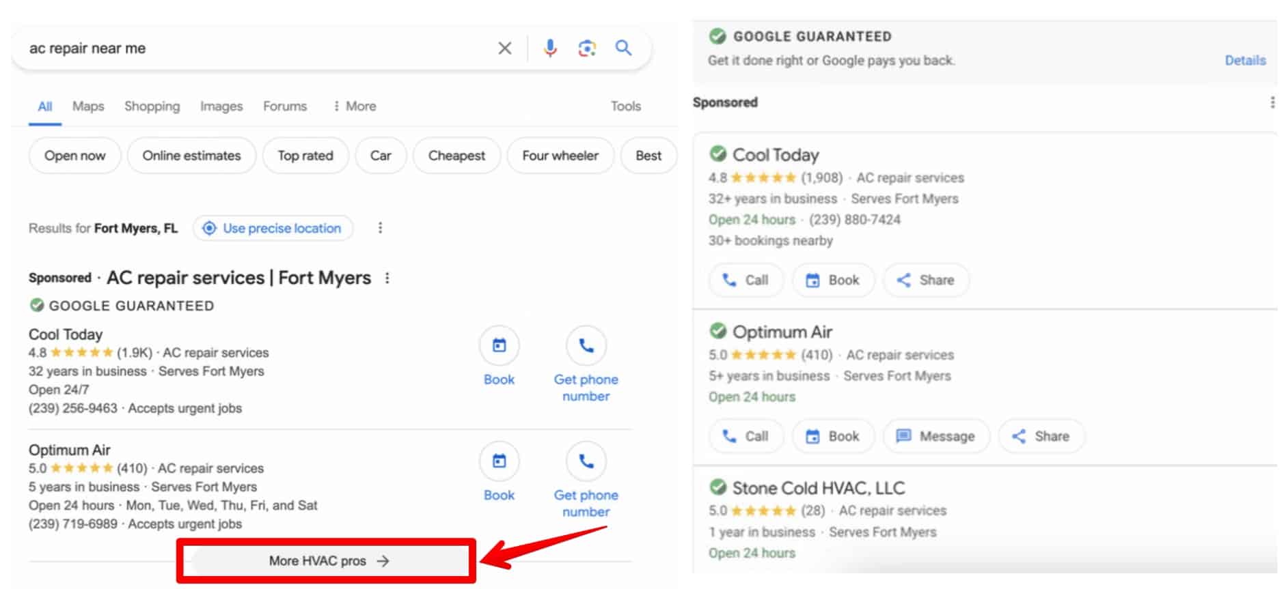The width and height of the screenshot is (1286, 589).
Task: Switch to the Images tab
Action: (221, 106)
